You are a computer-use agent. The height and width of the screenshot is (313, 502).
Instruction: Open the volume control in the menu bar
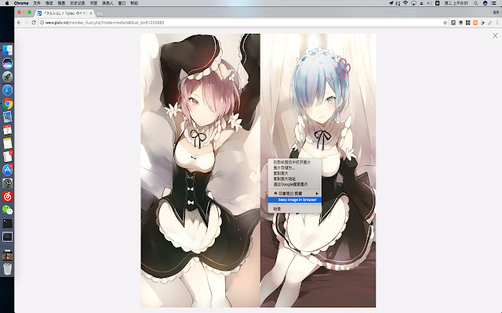click(429, 3)
